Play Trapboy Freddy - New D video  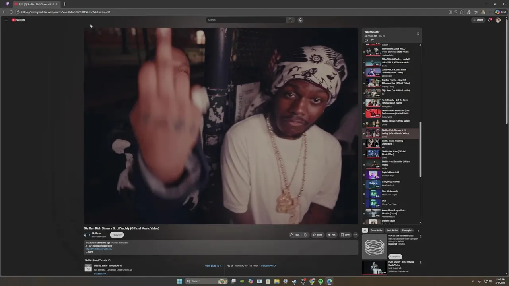click(x=392, y=83)
